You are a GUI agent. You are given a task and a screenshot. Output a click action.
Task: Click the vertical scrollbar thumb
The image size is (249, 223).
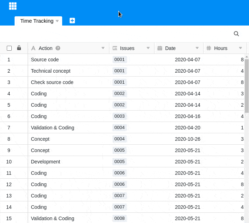(x=247, y=85)
